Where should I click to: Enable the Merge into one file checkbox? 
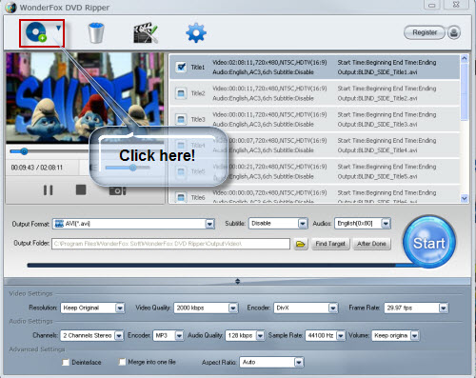[x=122, y=362]
